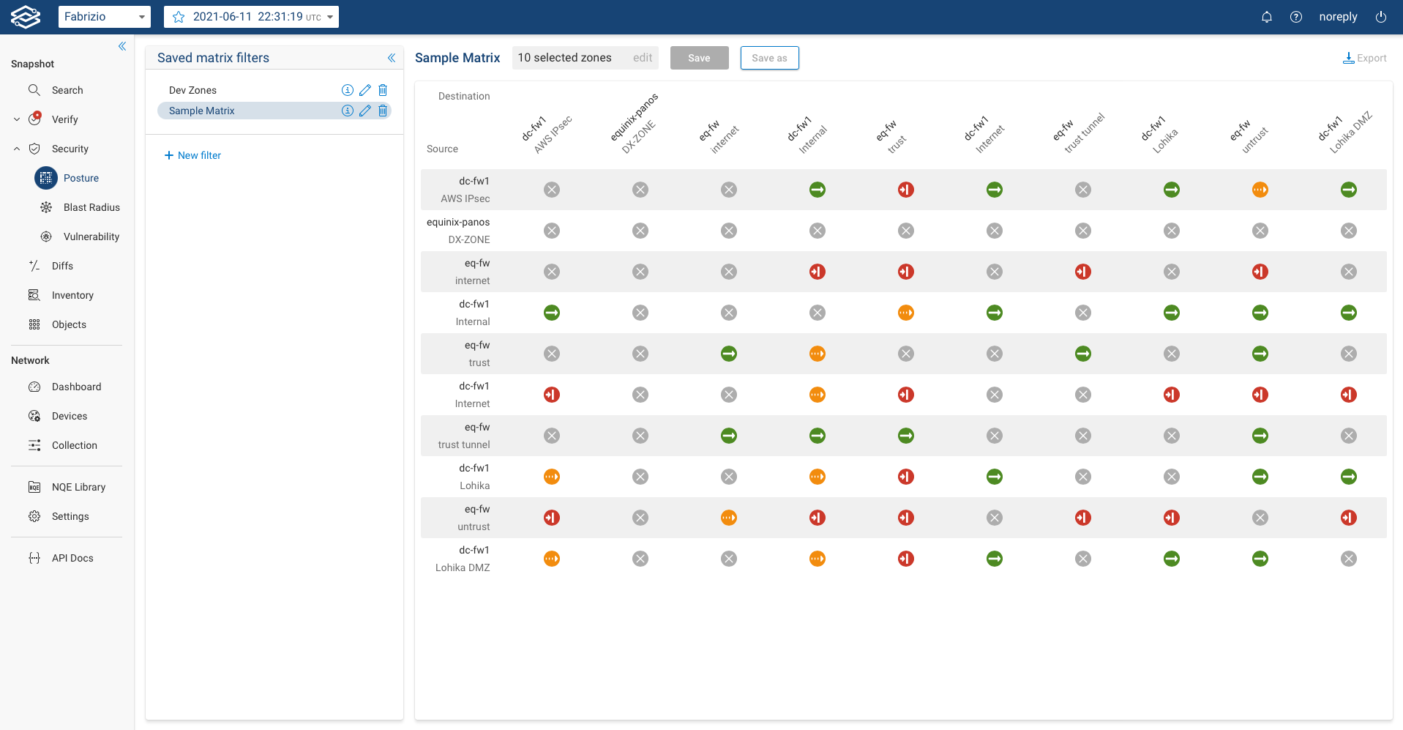Click edit beside 10 selected zones
Screen dimensions: 1403x730
pyautogui.click(x=643, y=58)
